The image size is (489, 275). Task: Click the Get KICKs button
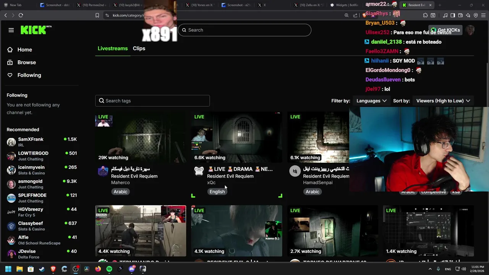coord(445,30)
